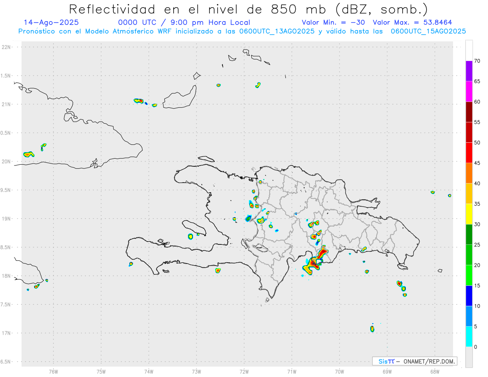The image size is (488, 377).
Task: Click the '0000 UTC / 9:00 pm Hora Local' text
Action: [x=184, y=22]
